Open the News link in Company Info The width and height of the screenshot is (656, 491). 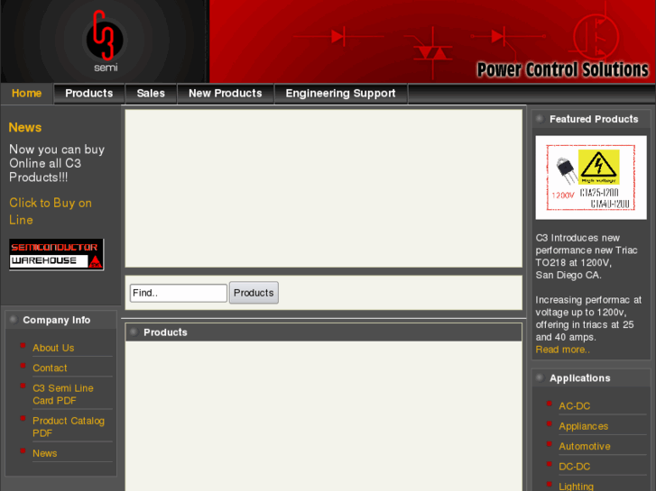pos(45,453)
